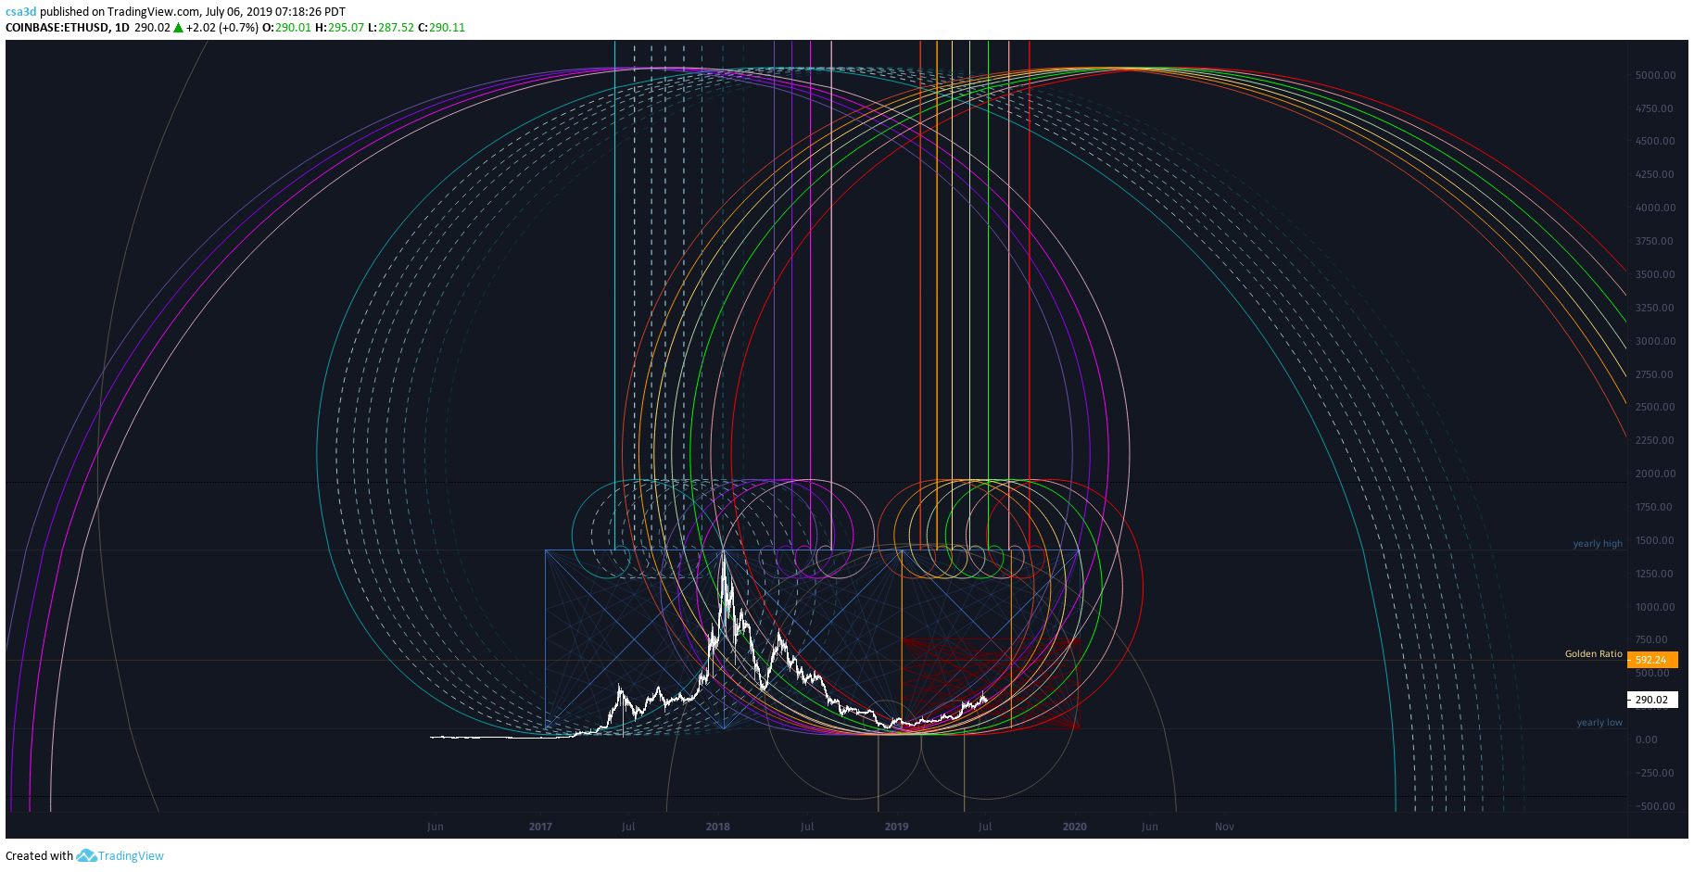Open the TradingView link in footer
Viewport: 1694px width, 872px height.
pos(131,856)
